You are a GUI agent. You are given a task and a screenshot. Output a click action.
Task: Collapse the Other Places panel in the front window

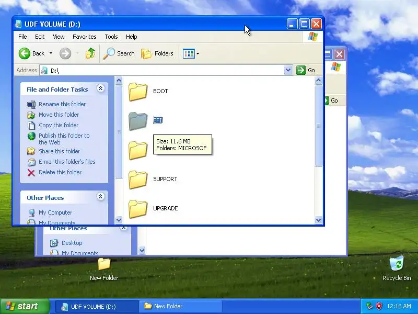coord(100,197)
